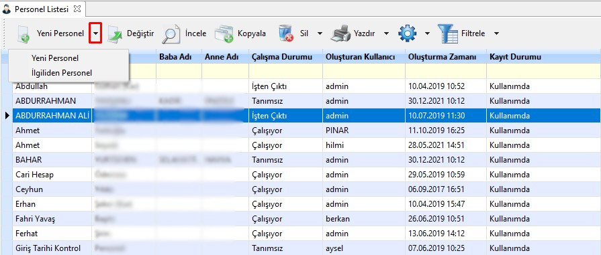Select the Ceyhun row name cell
The width and height of the screenshot is (601, 255).
[52, 189]
